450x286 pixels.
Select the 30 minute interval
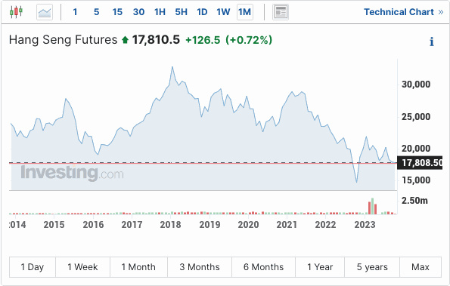138,12
